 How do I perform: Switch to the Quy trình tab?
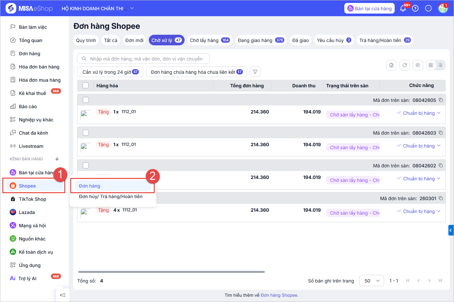coord(86,40)
